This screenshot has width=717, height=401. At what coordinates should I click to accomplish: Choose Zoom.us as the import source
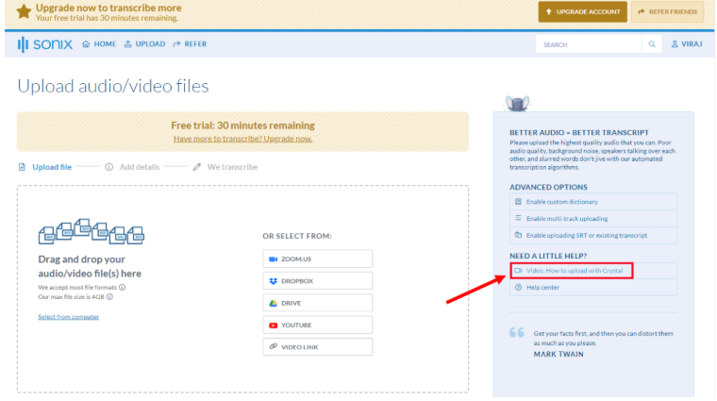[x=317, y=259]
